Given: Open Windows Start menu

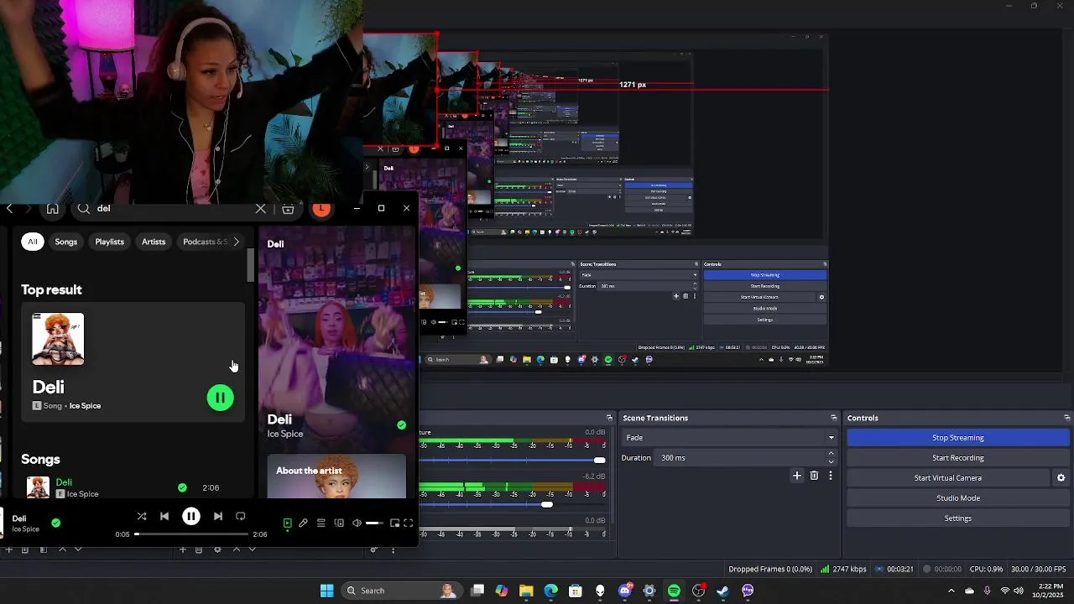Looking at the screenshot, I should pos(326,591).
